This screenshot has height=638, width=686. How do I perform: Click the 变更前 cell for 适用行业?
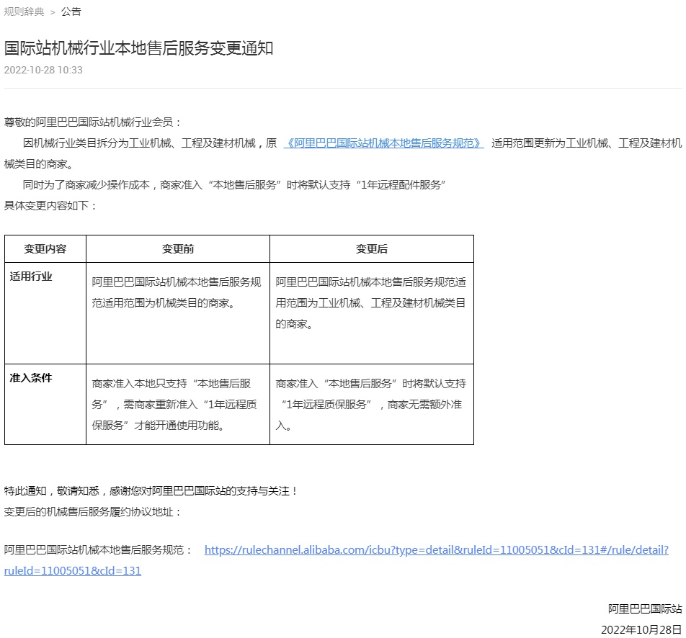click(x=178, y=313)
